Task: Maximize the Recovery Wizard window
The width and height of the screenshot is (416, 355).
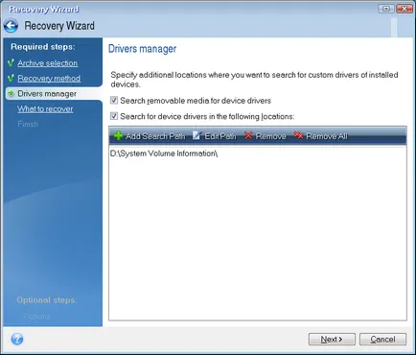Action: [386, 9]
